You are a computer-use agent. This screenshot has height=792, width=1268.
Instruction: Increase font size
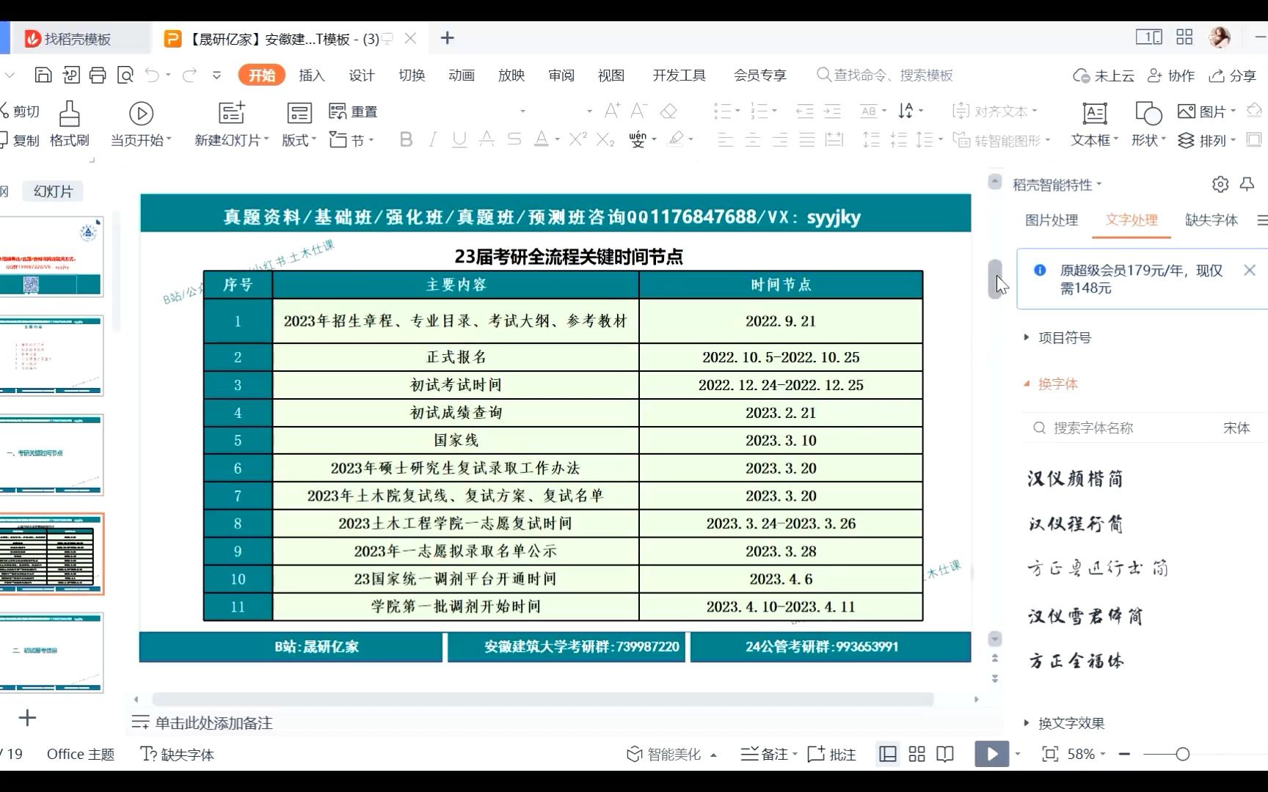[612, 111]
